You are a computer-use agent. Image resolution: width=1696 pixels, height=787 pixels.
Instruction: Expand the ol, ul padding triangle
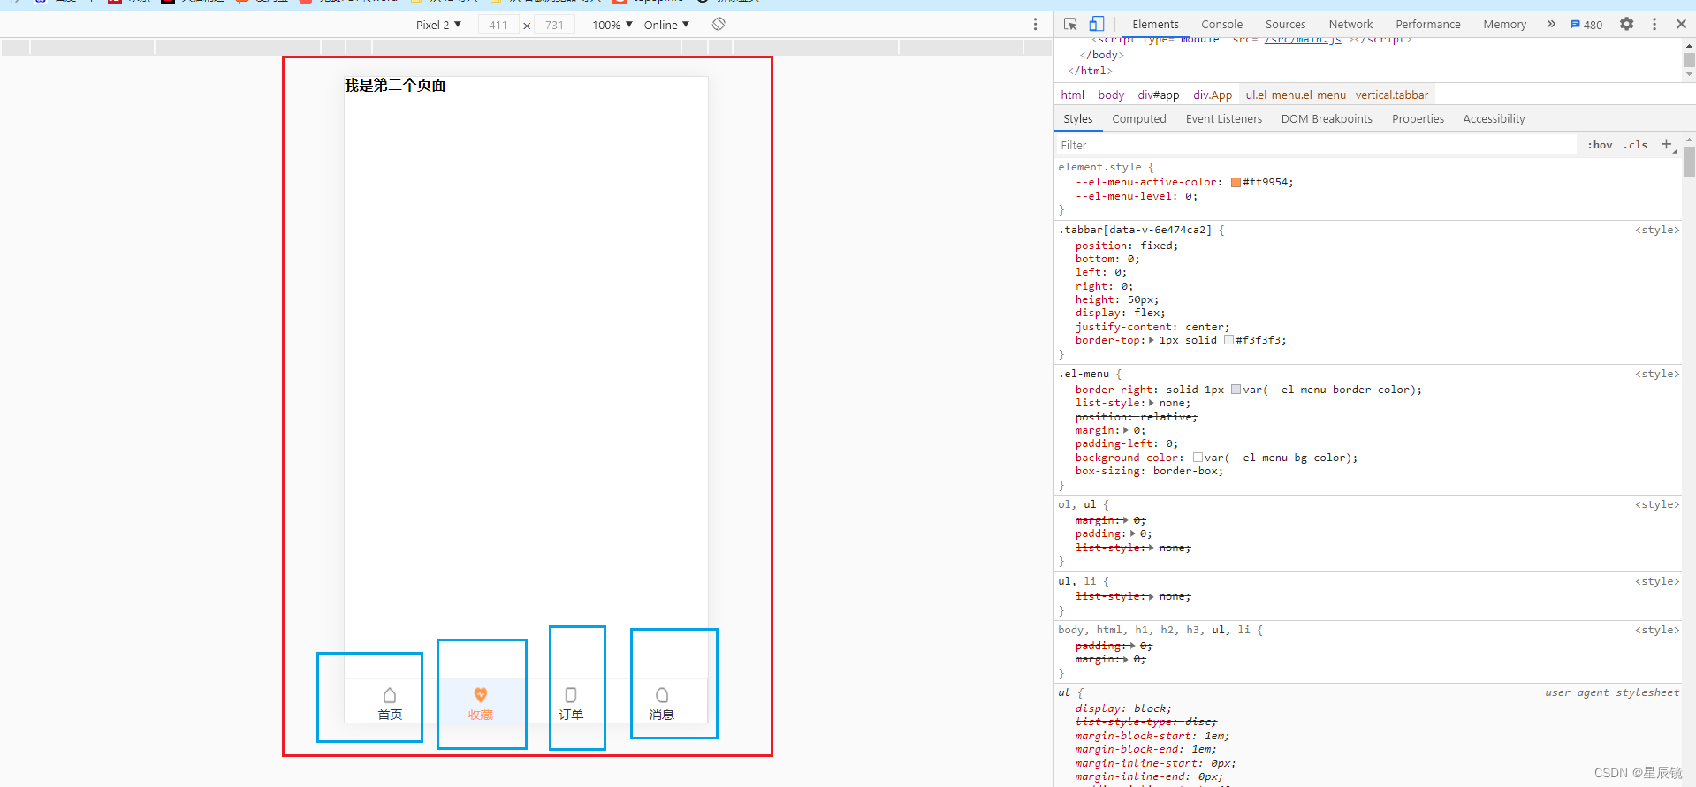click(x=1132, y=534)
